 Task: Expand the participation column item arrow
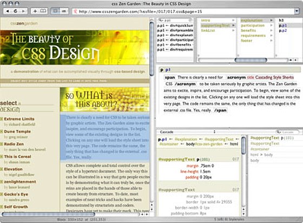pyautogui.click(x=271, y=25)
